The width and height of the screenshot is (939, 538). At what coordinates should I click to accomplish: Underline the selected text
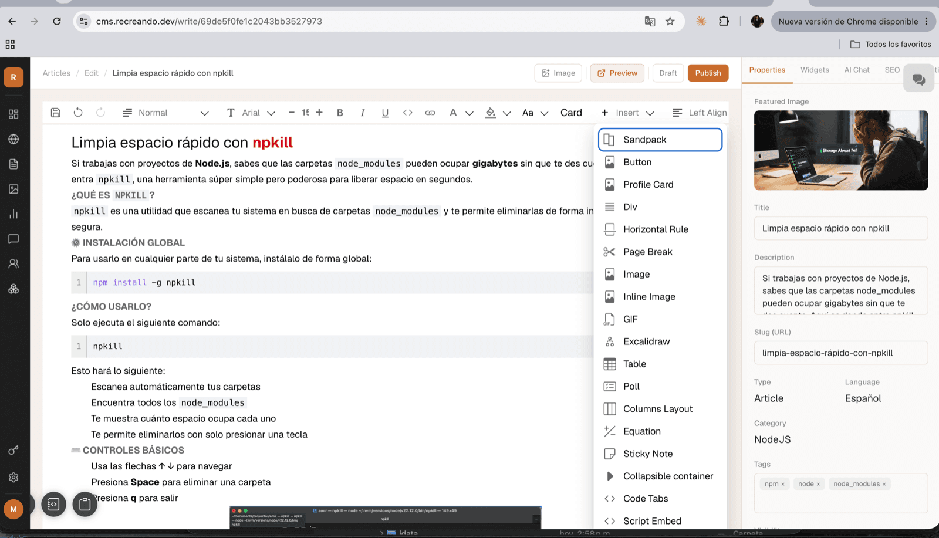pyautogui.click(x=385, y=113)
